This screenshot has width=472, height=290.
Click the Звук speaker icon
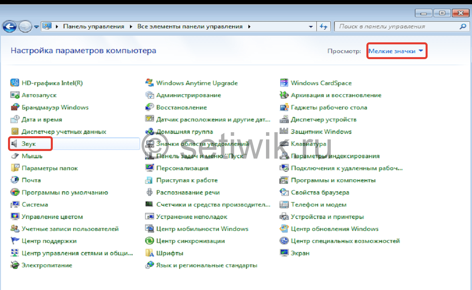pyautogui.click(x=14, y=144)
